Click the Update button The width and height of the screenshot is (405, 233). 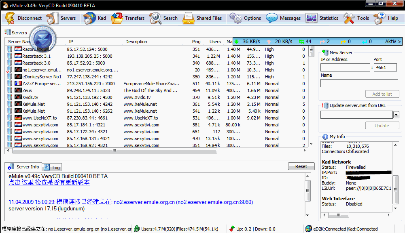coord(382,126)
